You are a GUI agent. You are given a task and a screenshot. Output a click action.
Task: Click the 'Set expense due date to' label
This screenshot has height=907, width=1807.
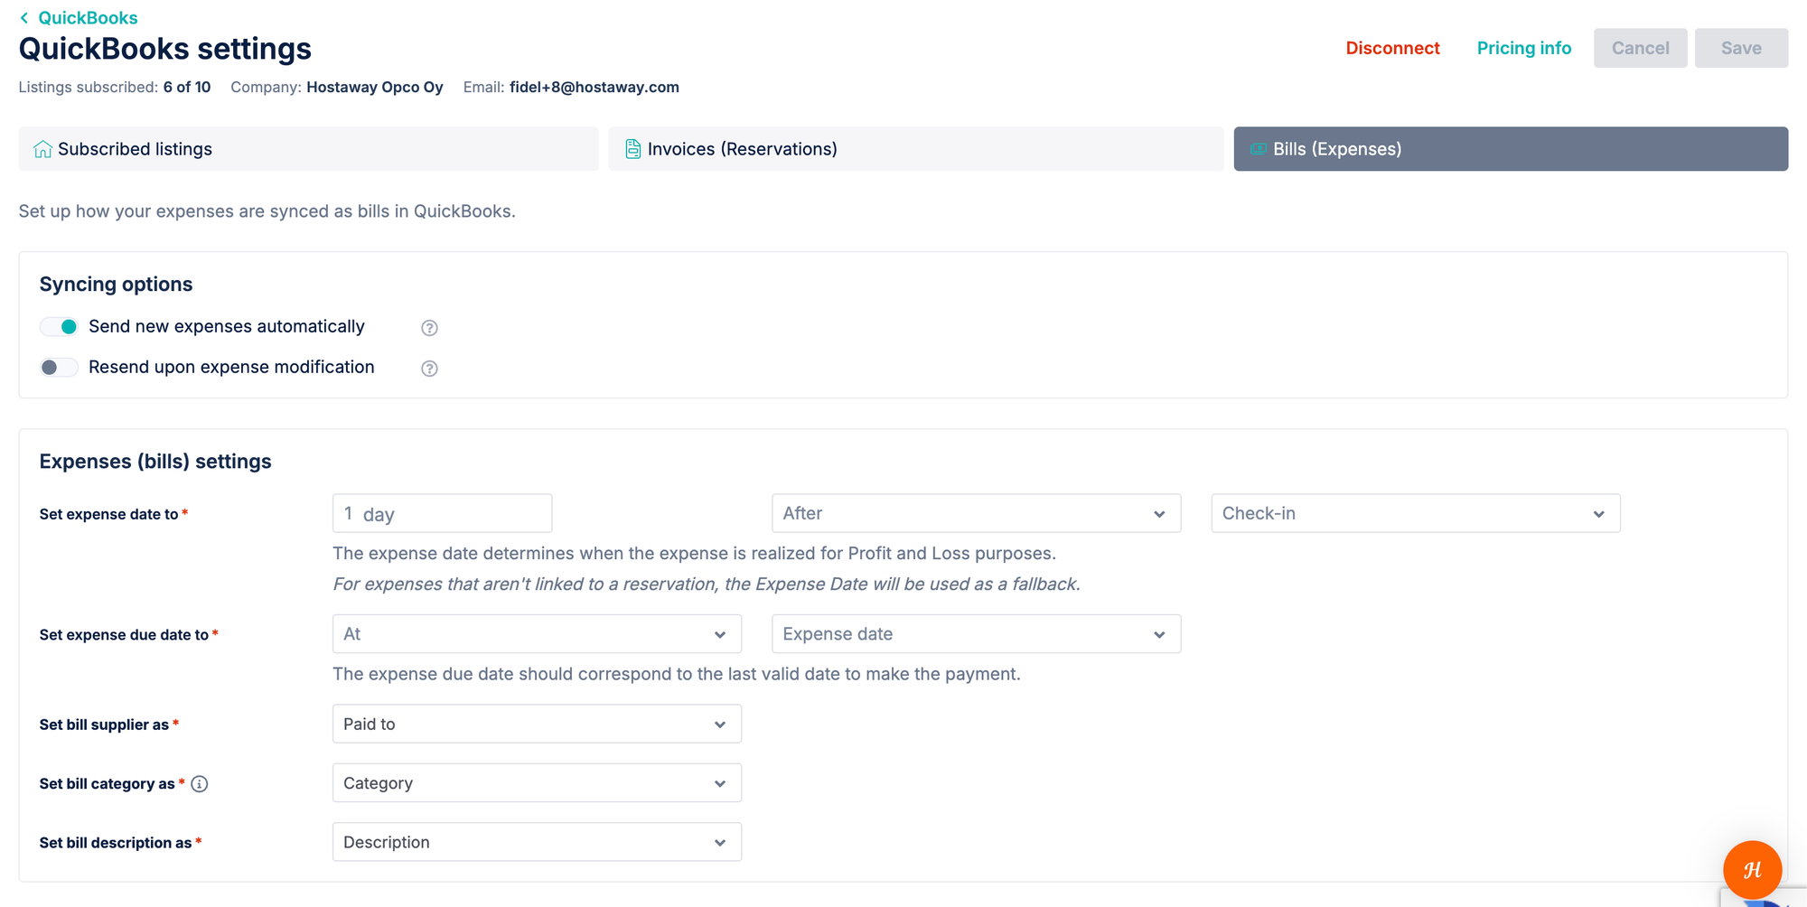click(124, 635)
